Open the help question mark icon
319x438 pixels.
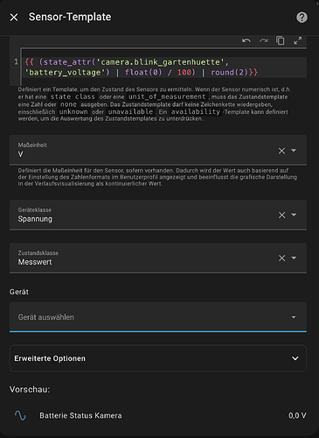[302, 18]
